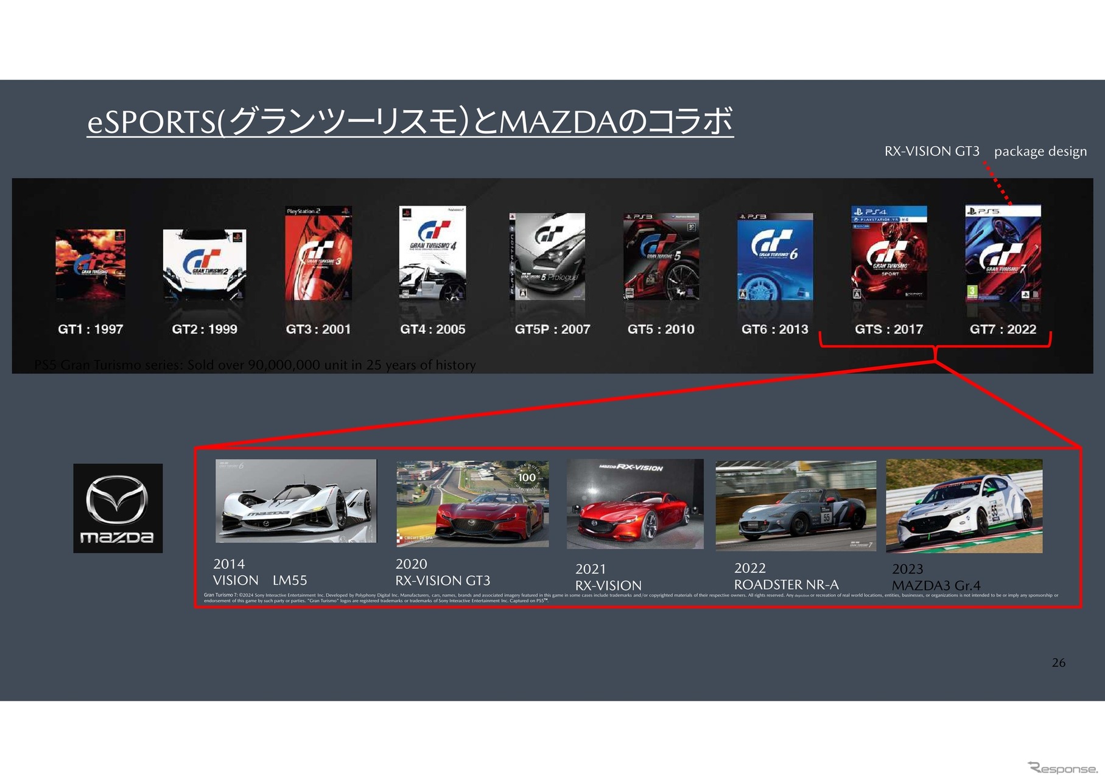Click the red RX-VISION concept car photo
Viewport: 1105px width, 781px height.
click(635, 504)
